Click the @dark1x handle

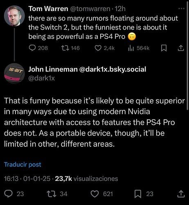click(42, 78)
